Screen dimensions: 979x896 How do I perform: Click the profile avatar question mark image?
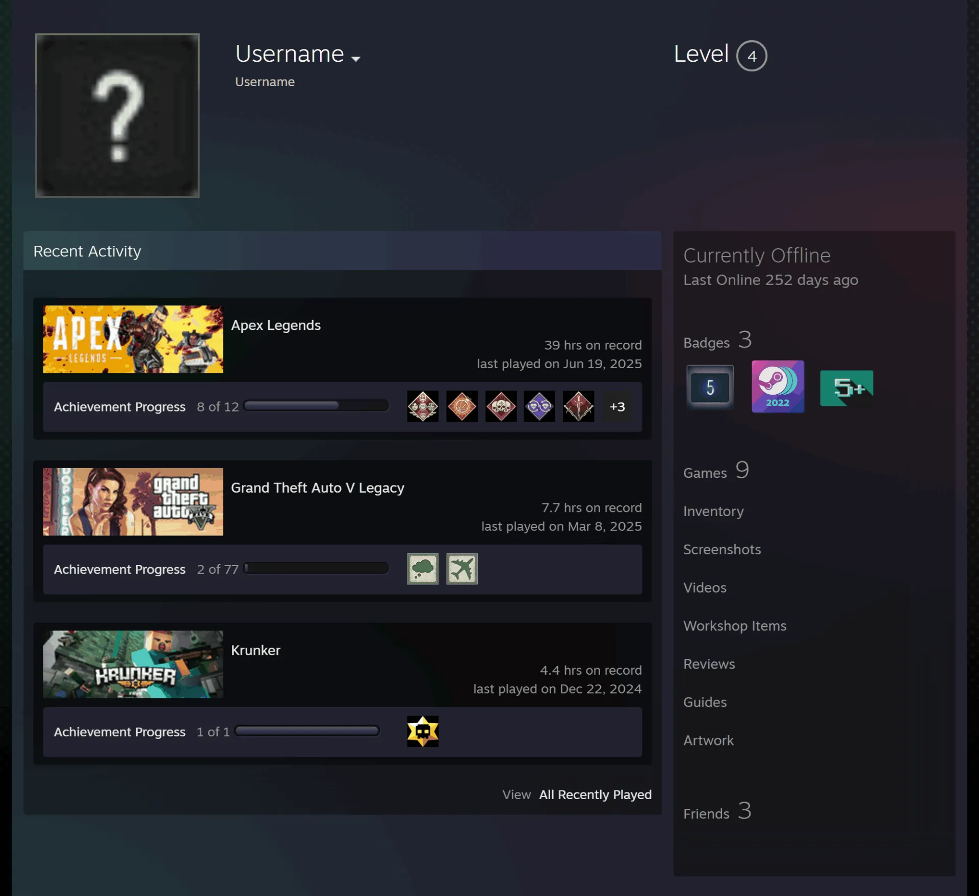tap(117, 115)
